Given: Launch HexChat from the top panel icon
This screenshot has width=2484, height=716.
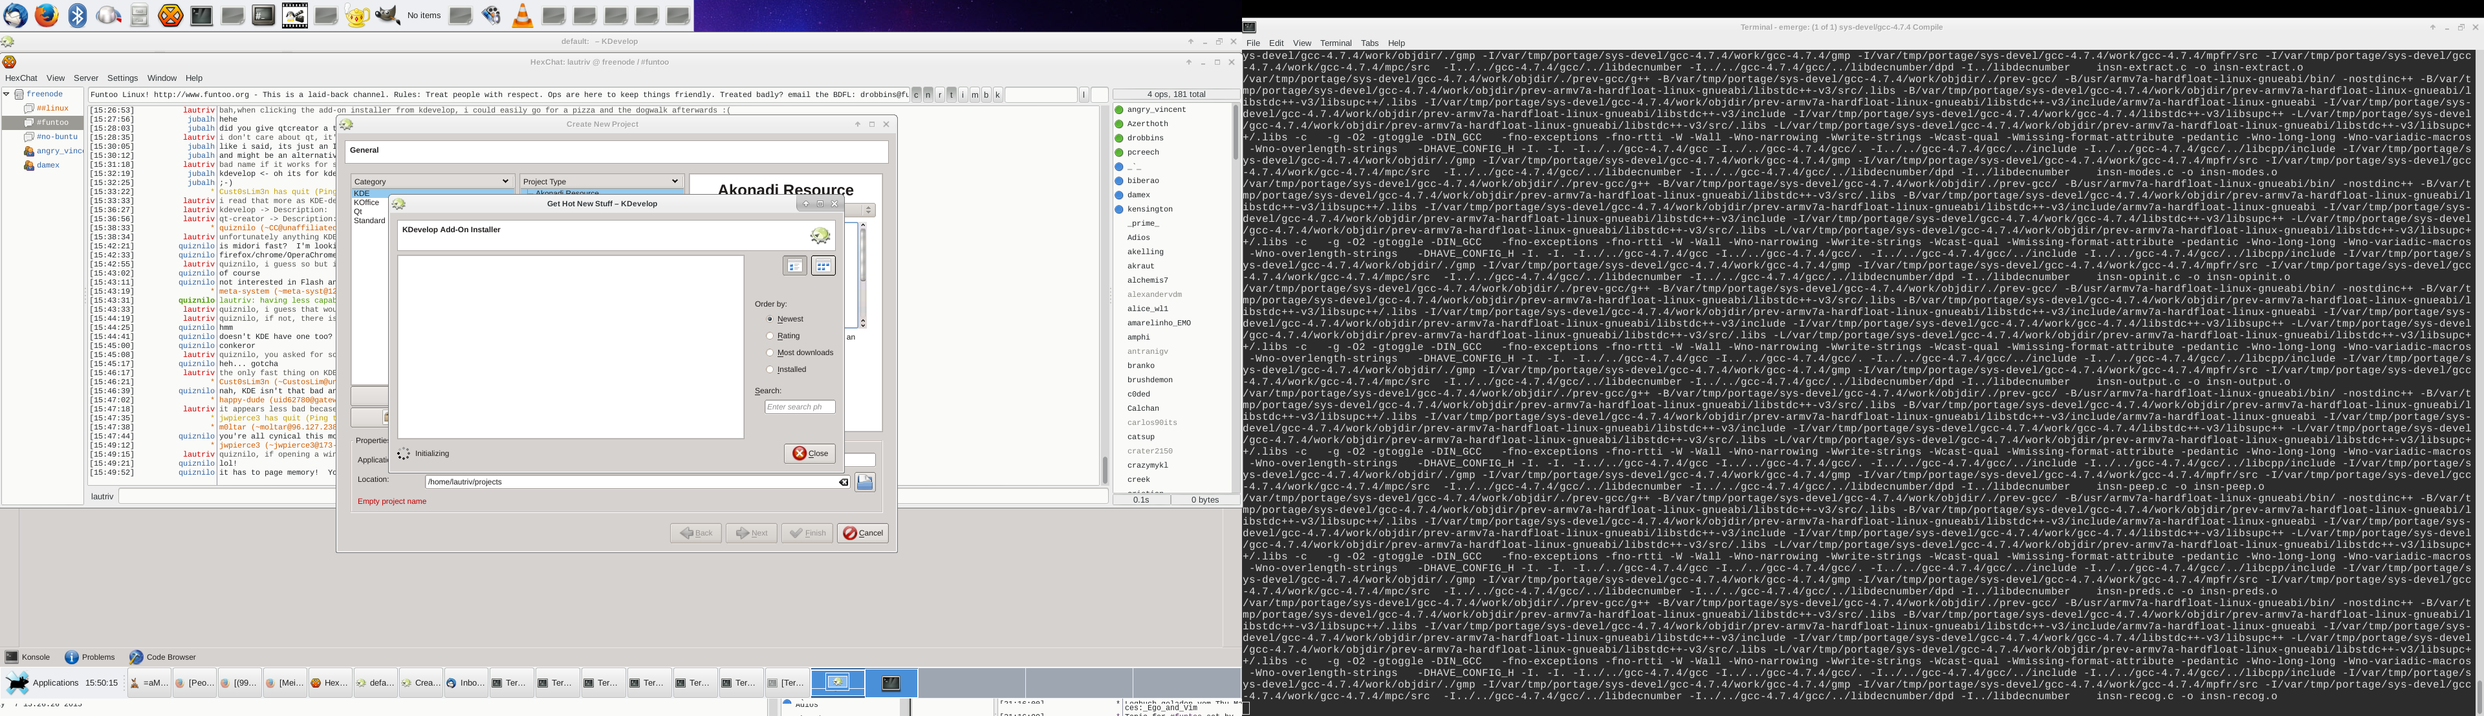Looking at the screenshot, I should click(x=171, y=16).
